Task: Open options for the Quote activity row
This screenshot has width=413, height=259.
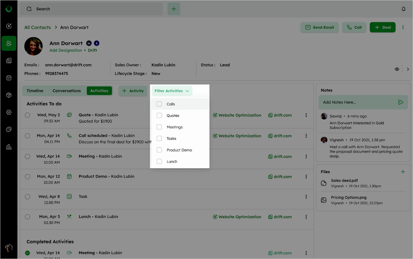Action: coord(306,115)
